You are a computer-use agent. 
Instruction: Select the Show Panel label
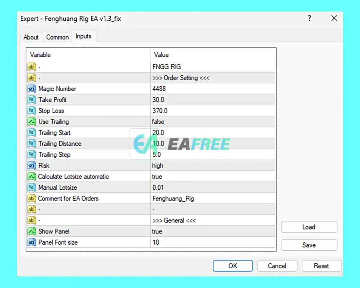(x=54, y=231)
